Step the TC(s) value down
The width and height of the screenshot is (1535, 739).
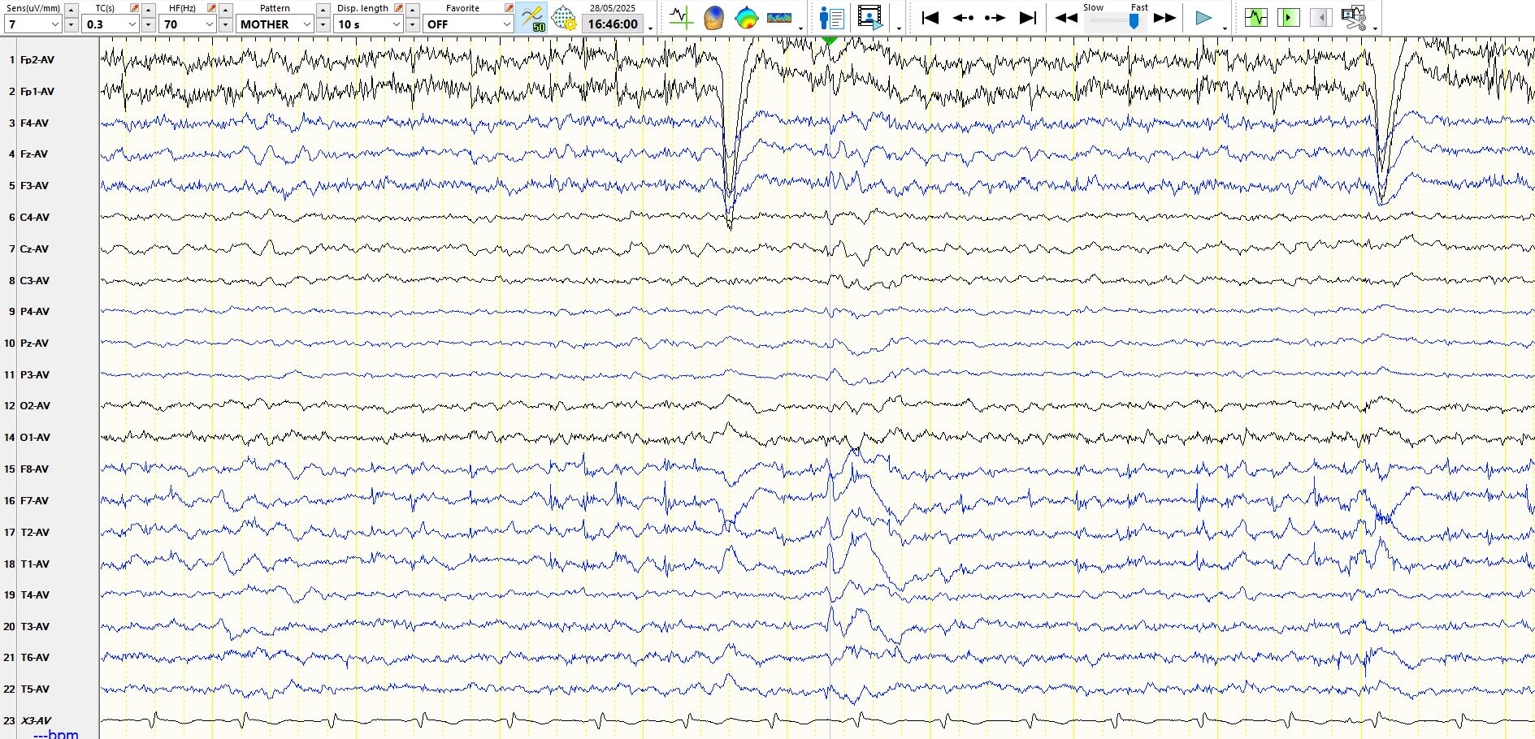click(149, 25)
